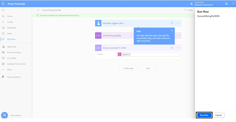236x122 pixels.
Task: Click the flow ready success message
Action: coord(59,15)
